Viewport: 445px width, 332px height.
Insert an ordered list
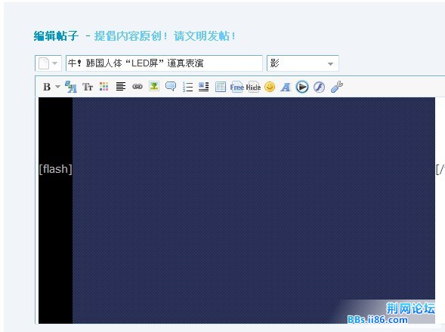pos(187,87)
